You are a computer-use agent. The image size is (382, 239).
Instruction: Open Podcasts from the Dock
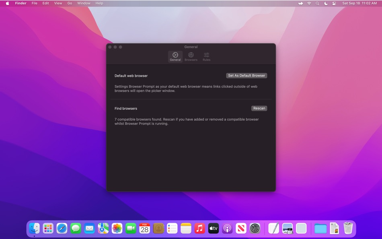click(x=227, y=229)
